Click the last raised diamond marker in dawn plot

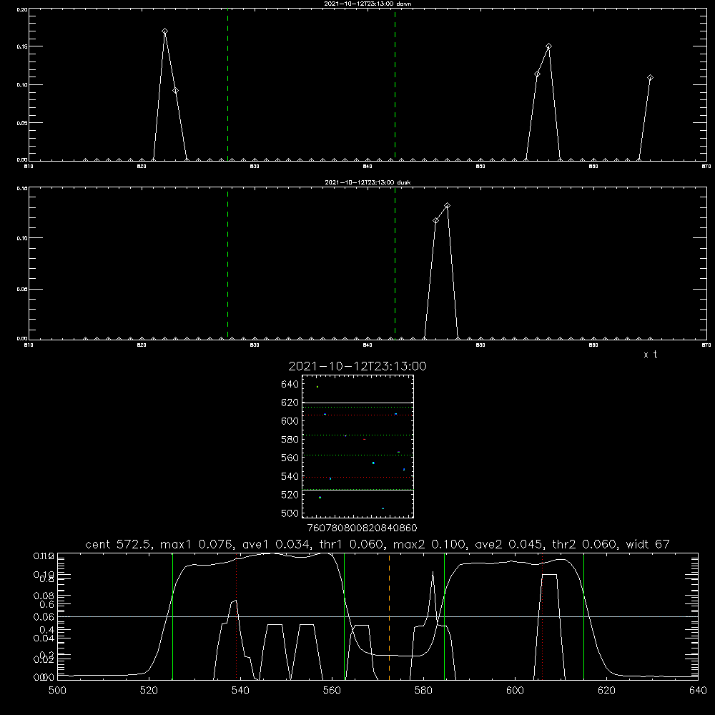point(650,78)
